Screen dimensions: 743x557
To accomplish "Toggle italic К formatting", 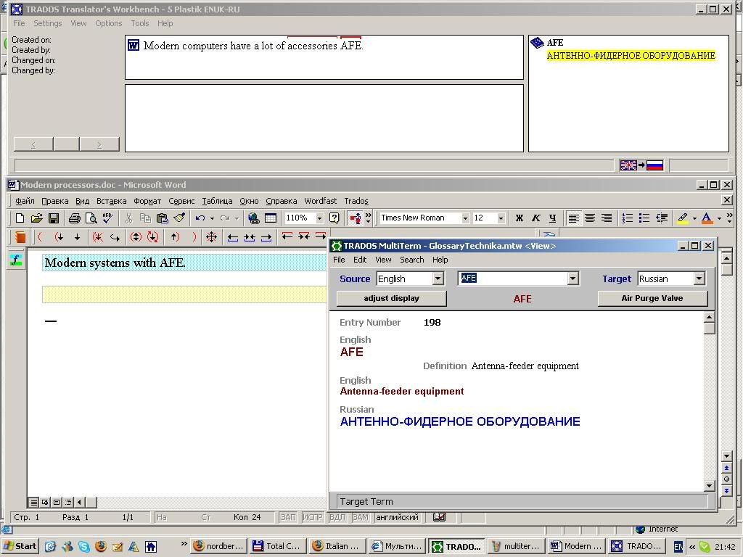I will click(x=536, y=218).
